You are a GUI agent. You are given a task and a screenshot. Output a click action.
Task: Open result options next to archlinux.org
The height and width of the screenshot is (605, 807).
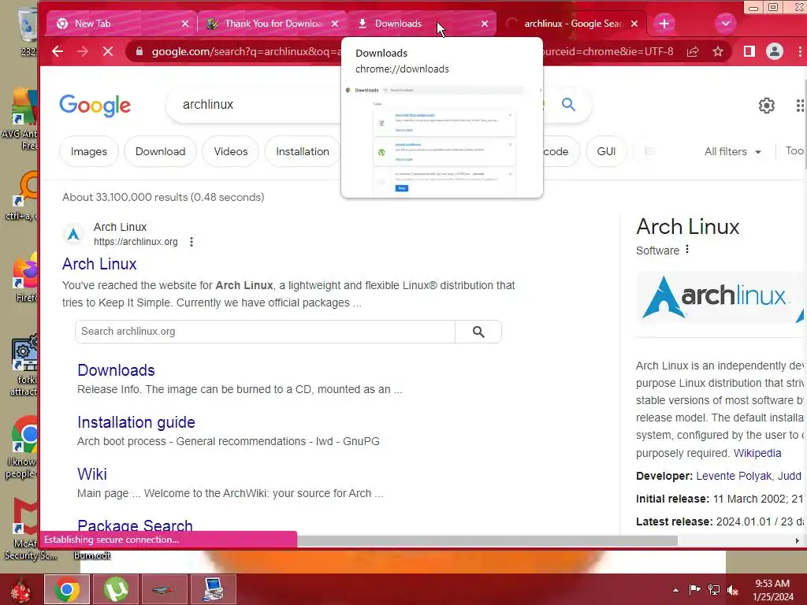tap(192, 242)
